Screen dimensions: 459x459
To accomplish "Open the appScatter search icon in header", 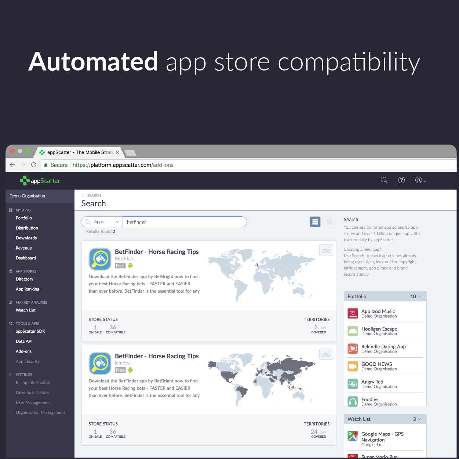I will (384, 180).
